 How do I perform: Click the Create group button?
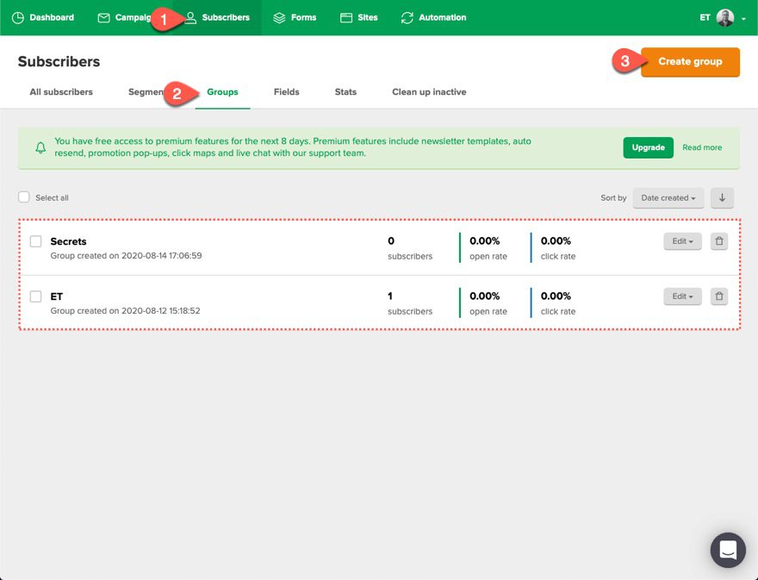tap(690, 61)
